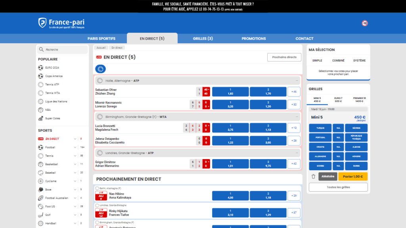Image resolution: width=406 pixels, height=228 pixels.
Task: Select Basketball sport icon
Action: point(41,164)
